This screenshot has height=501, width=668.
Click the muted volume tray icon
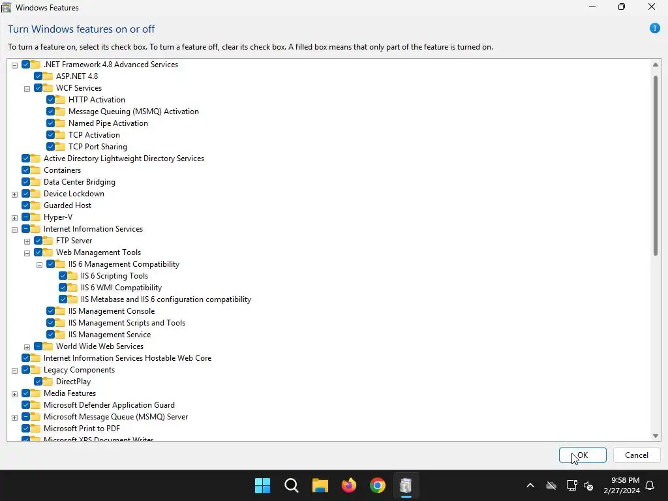click(588, 485)
